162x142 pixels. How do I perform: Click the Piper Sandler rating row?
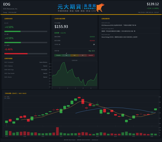point(26,73)
